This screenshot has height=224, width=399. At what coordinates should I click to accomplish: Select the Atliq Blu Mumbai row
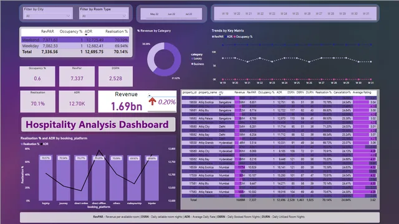[x=279, y=184]
